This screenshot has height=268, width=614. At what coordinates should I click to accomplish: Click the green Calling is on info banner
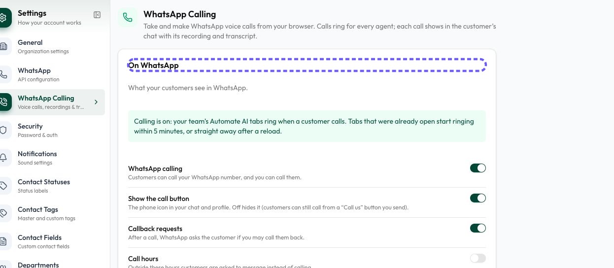pyautogui.click(x=307, y=126)
